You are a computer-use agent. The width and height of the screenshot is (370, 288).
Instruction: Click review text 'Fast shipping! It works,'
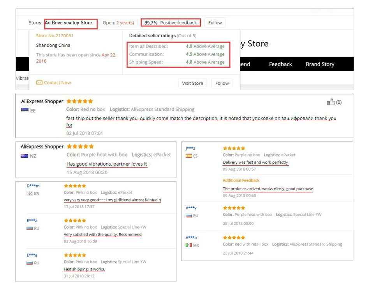84,269
